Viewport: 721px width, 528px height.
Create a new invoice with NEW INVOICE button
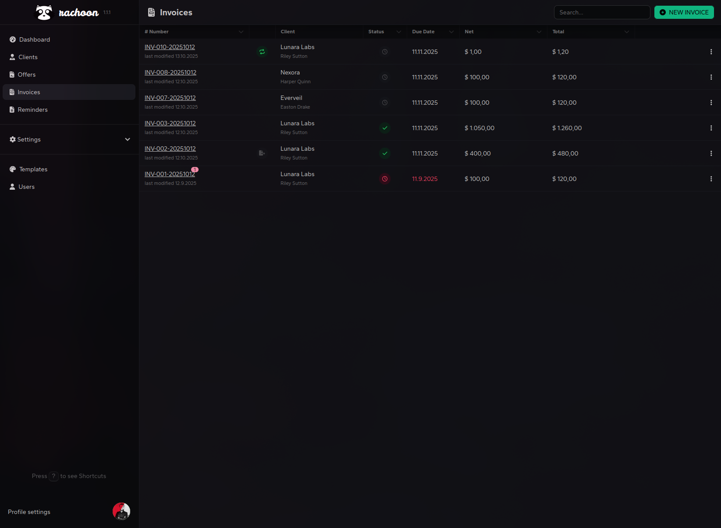[x=684, y=12]
